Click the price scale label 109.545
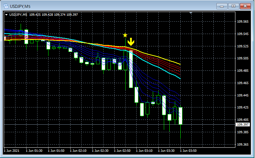Image resolution: width=255 pixels, height=158 pixels. tap(243, 34)
